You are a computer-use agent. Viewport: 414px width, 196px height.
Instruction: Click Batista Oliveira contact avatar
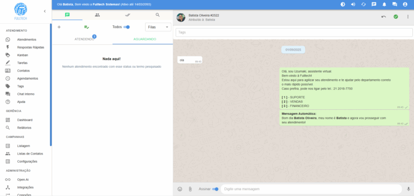181,17
